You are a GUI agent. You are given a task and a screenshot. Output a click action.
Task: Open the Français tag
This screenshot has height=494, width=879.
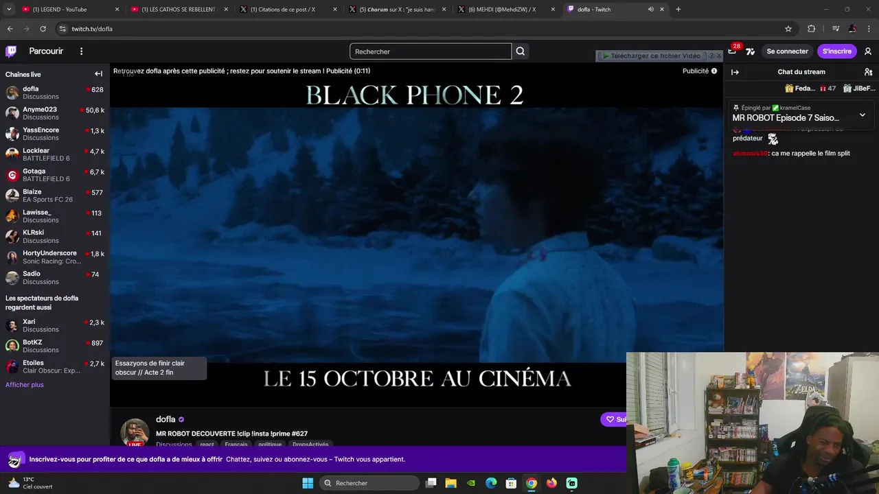tap(236, 445)
